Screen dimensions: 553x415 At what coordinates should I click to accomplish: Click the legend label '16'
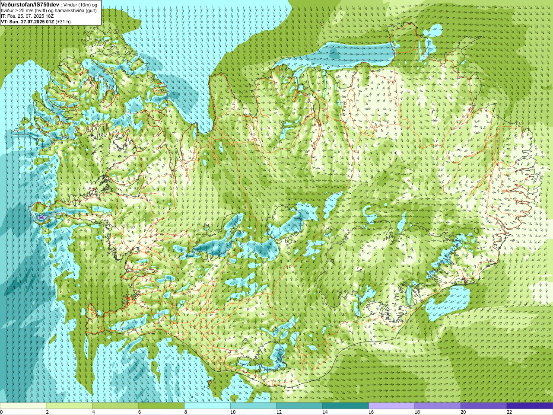click(371, 412)
